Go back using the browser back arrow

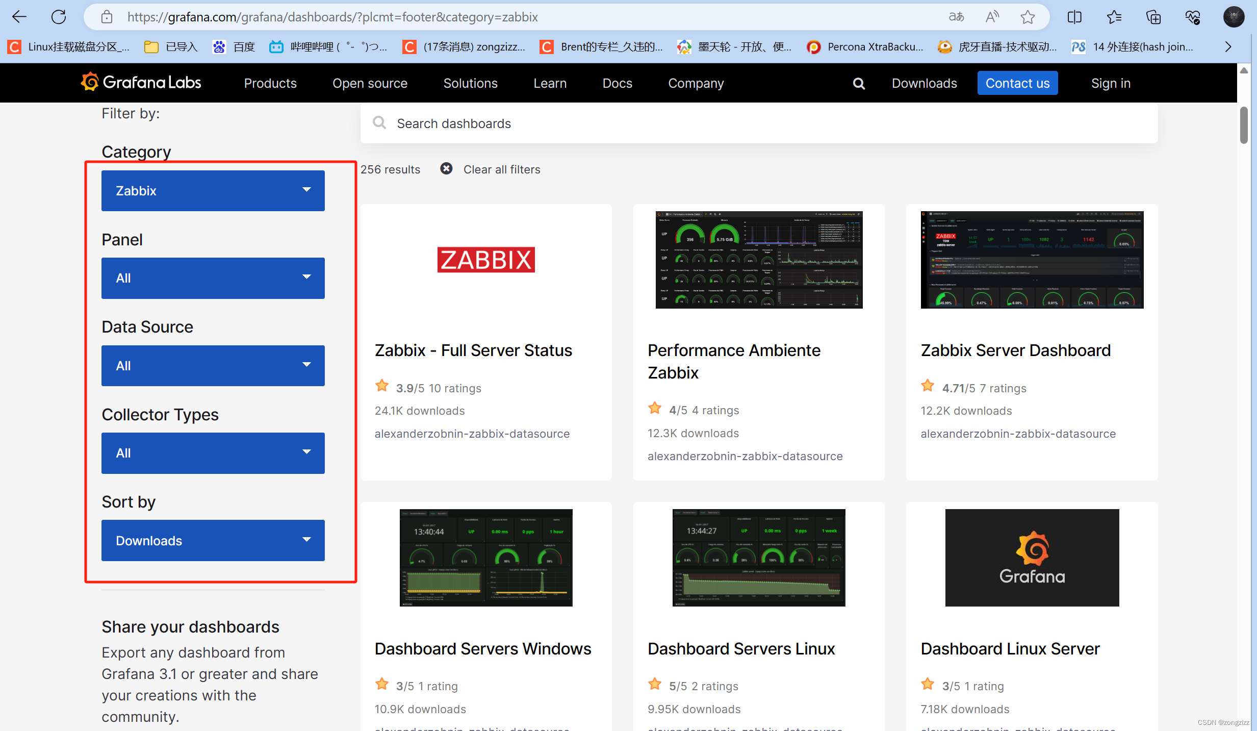point(19,17)
